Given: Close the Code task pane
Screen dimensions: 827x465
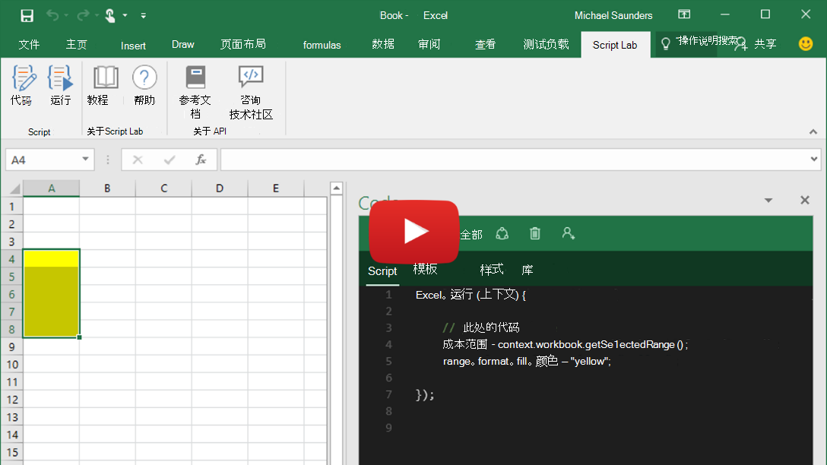Looking at the screenshot, I should point(804,200).
